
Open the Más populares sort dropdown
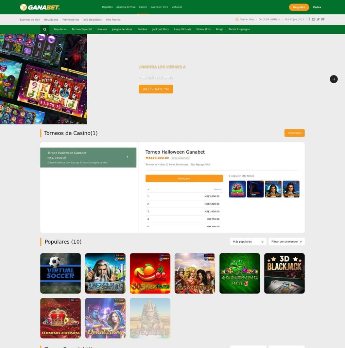(248, 242)
